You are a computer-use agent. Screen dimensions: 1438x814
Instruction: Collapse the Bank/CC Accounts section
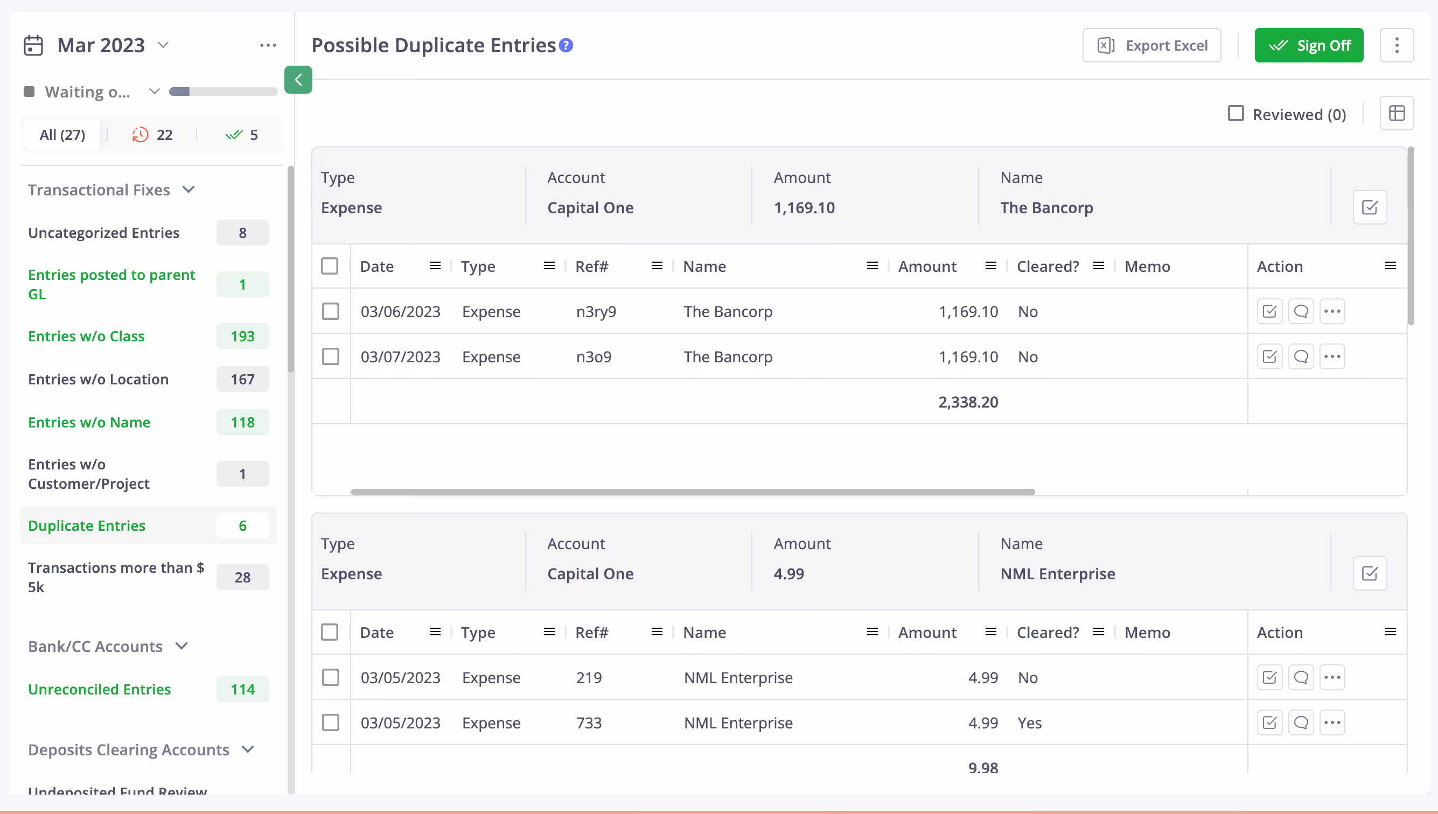[x=181, y=645]
